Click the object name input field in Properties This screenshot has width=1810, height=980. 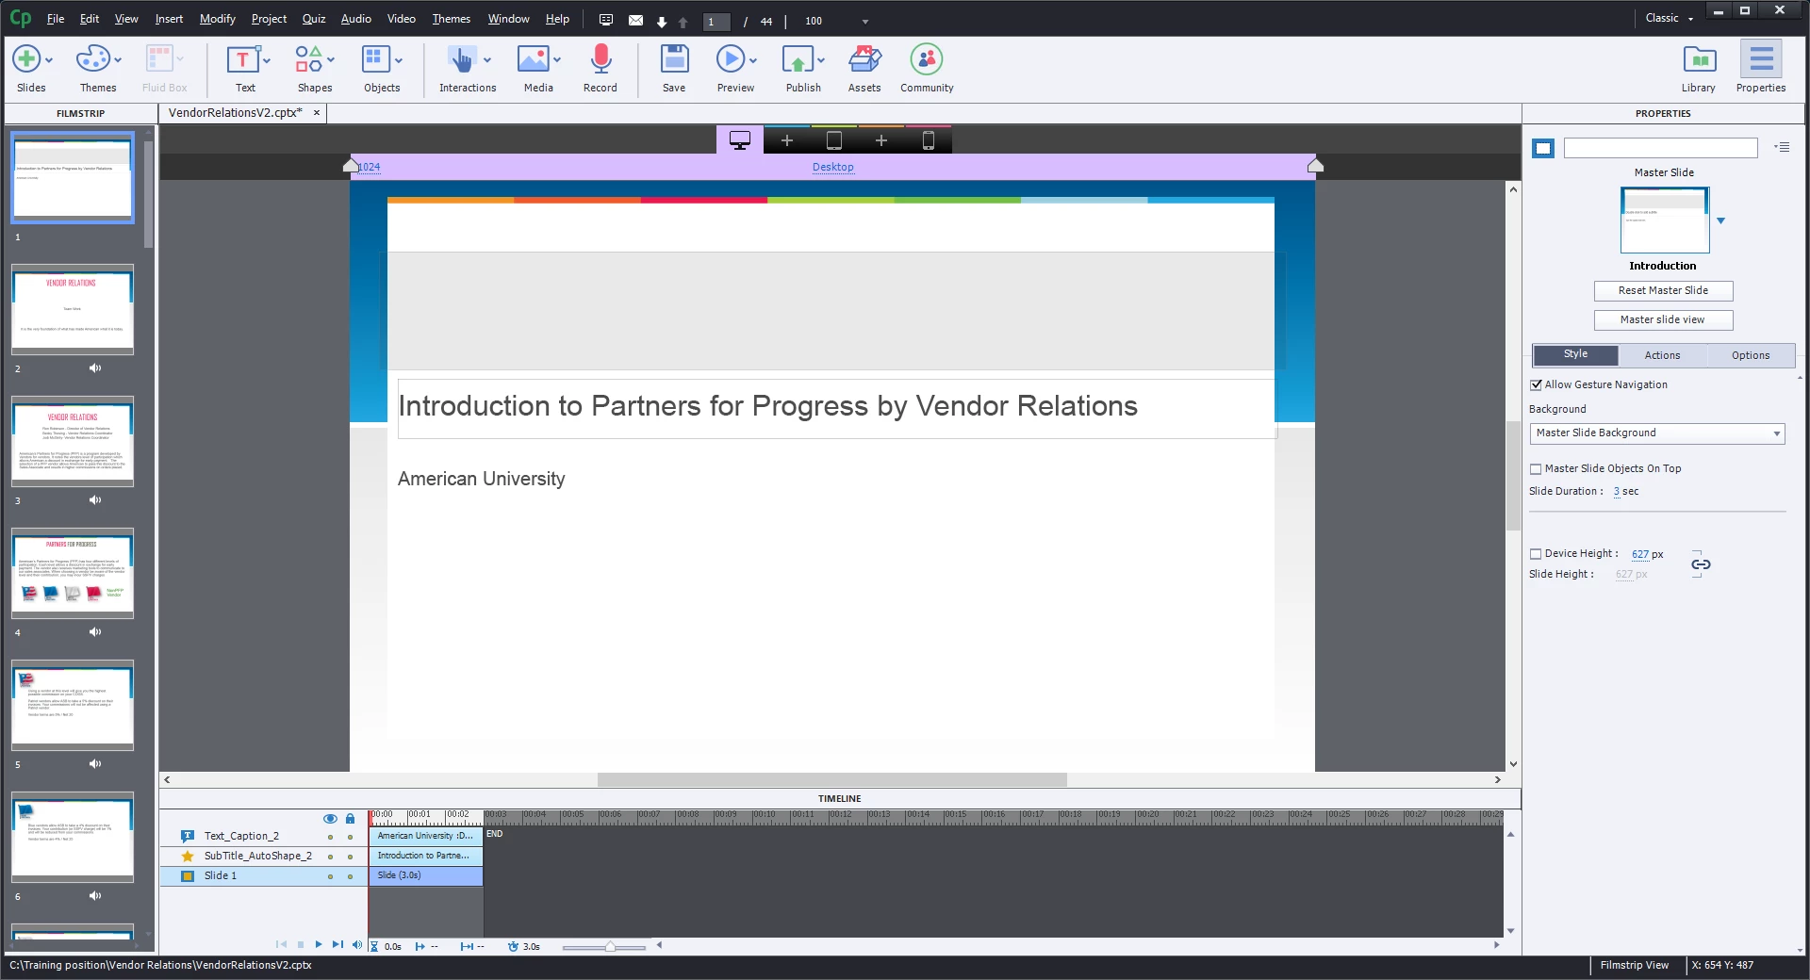pyautogui.click(x=1660, y=148)
